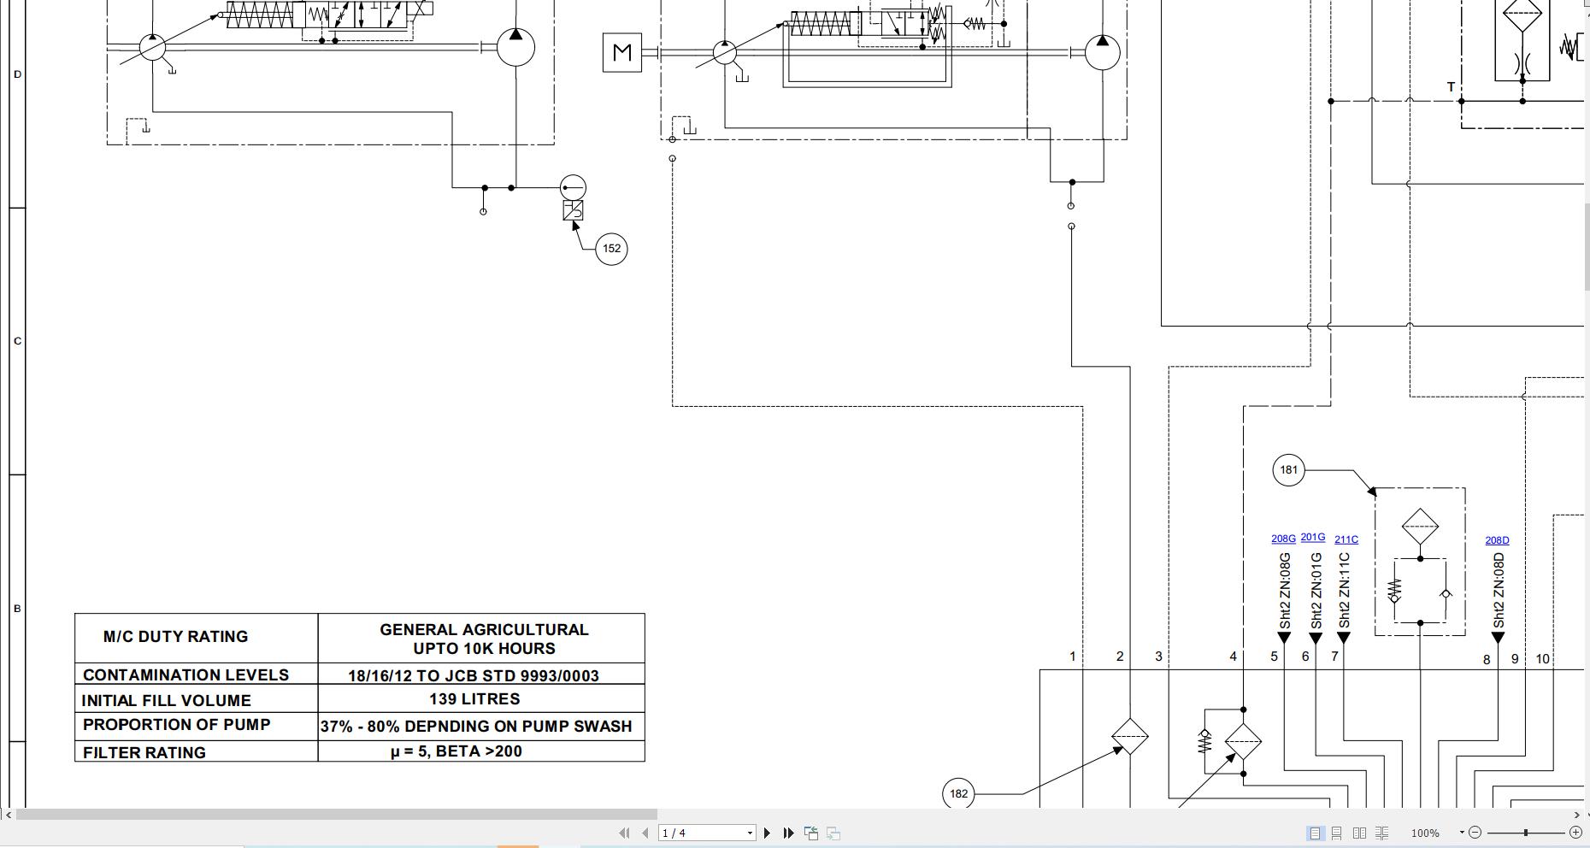Go to the previous page
Screen dimensions: 1590x848
645,833
